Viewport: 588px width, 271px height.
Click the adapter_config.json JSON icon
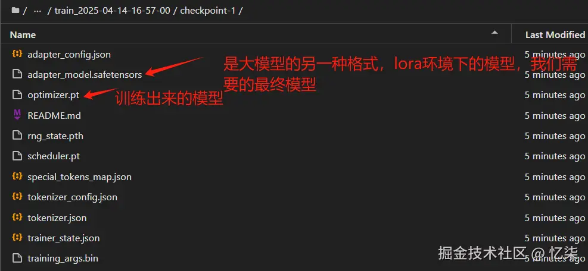coord(17,54)
